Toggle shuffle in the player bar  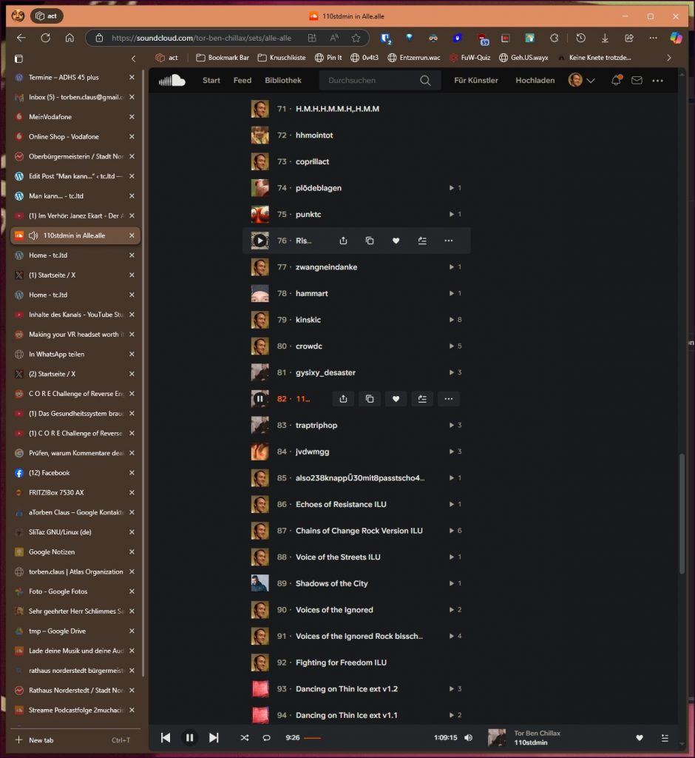[x=245, y=738]
